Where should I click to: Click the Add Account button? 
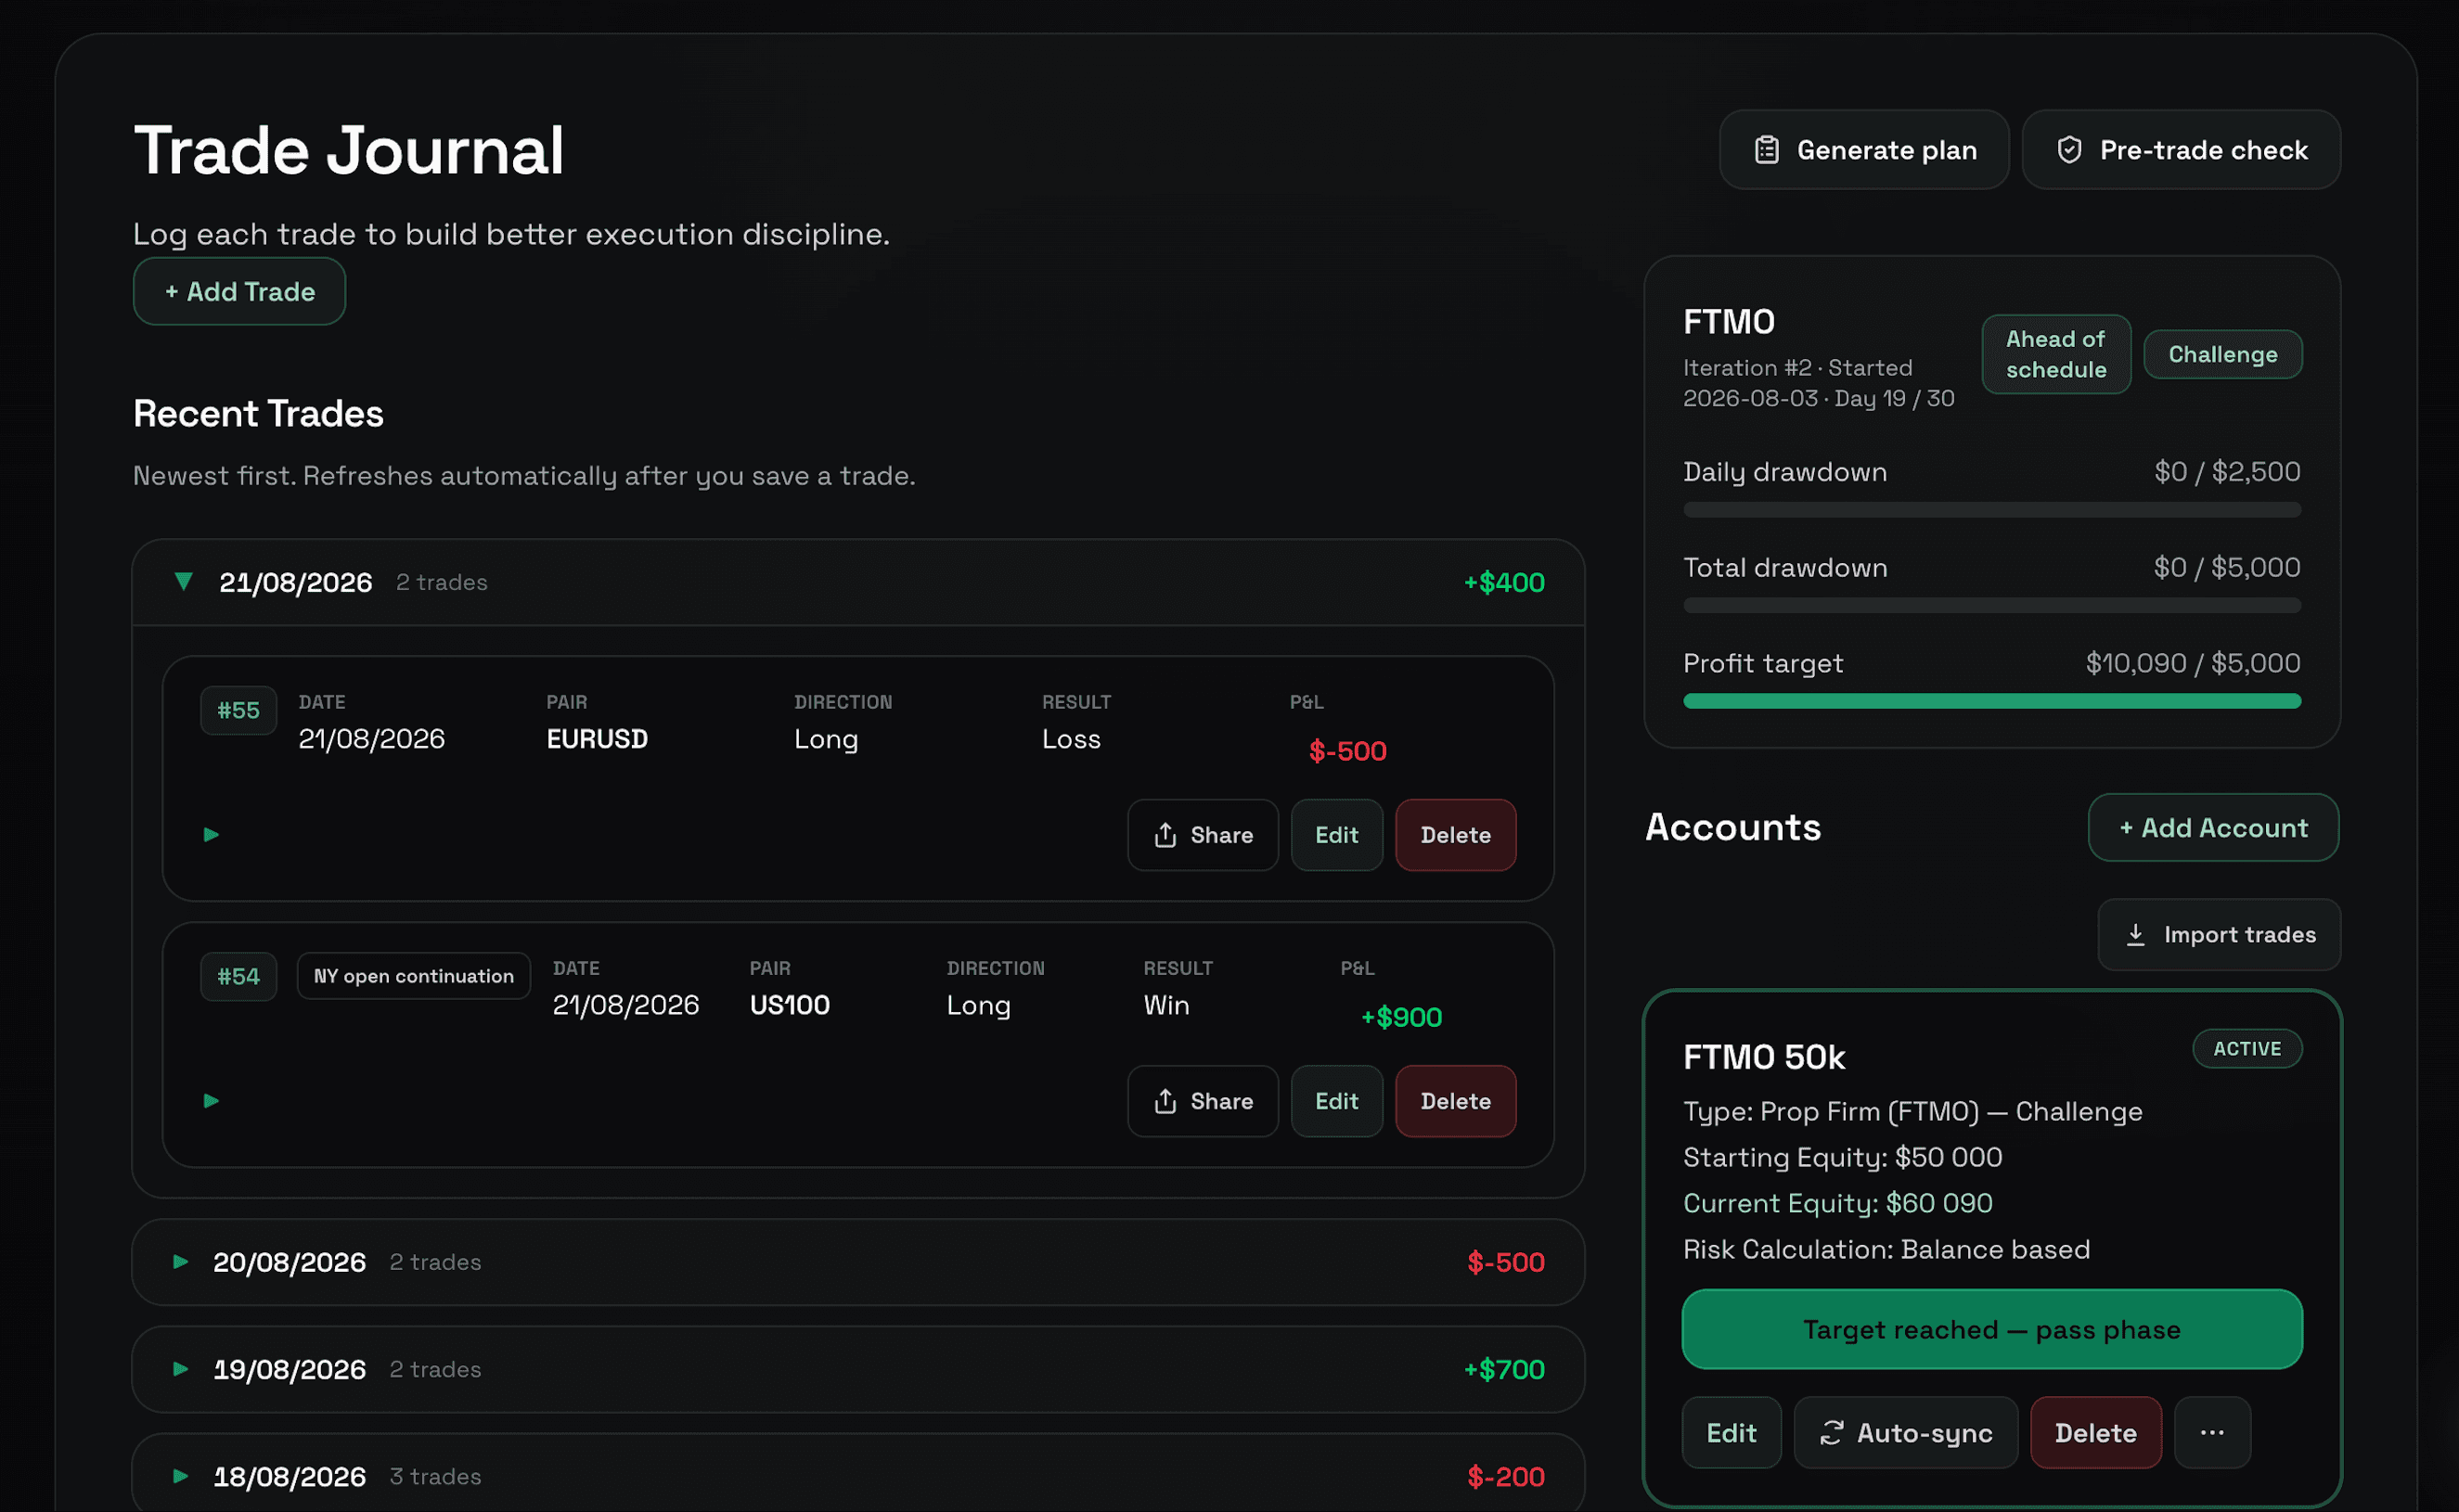click(2213, 827)
